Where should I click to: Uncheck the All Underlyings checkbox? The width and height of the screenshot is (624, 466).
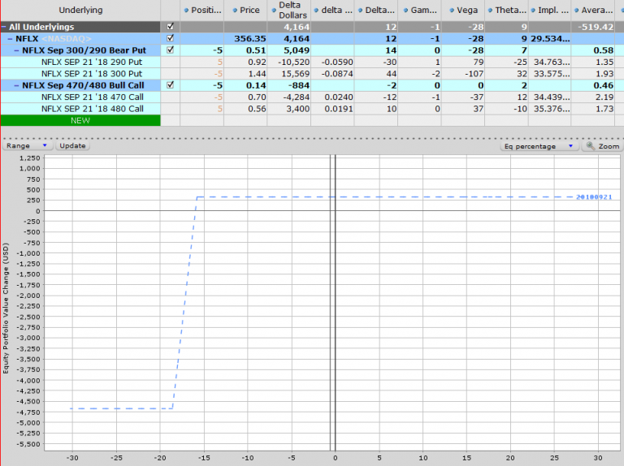coord(170,27)
